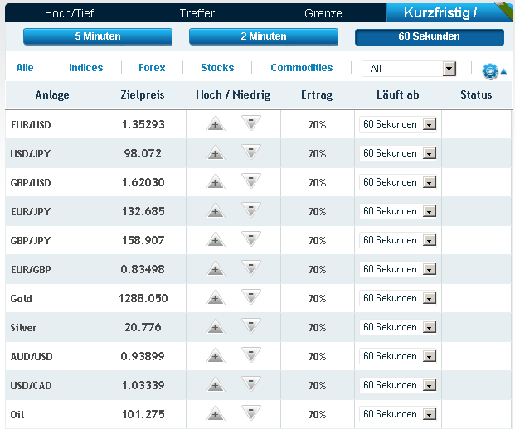Choose High arrow in USD/JPY row
This screenshot has width=515, height=429.
[x=216, y=152]
